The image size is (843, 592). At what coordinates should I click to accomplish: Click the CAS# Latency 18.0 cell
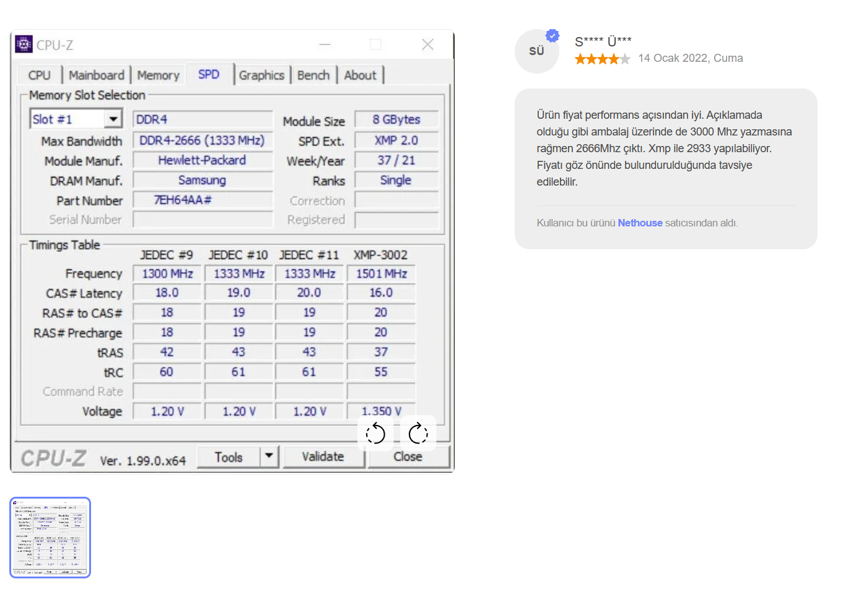point(167,293)
